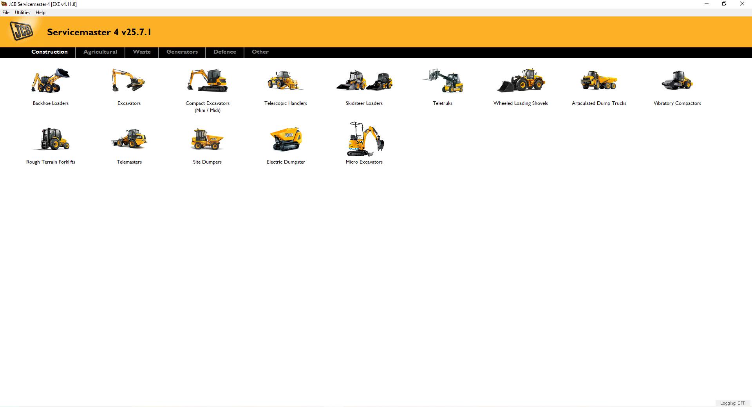752x407 pixels.
Task: Select the Excavators machine icon
Action: [x=129, y=80]
